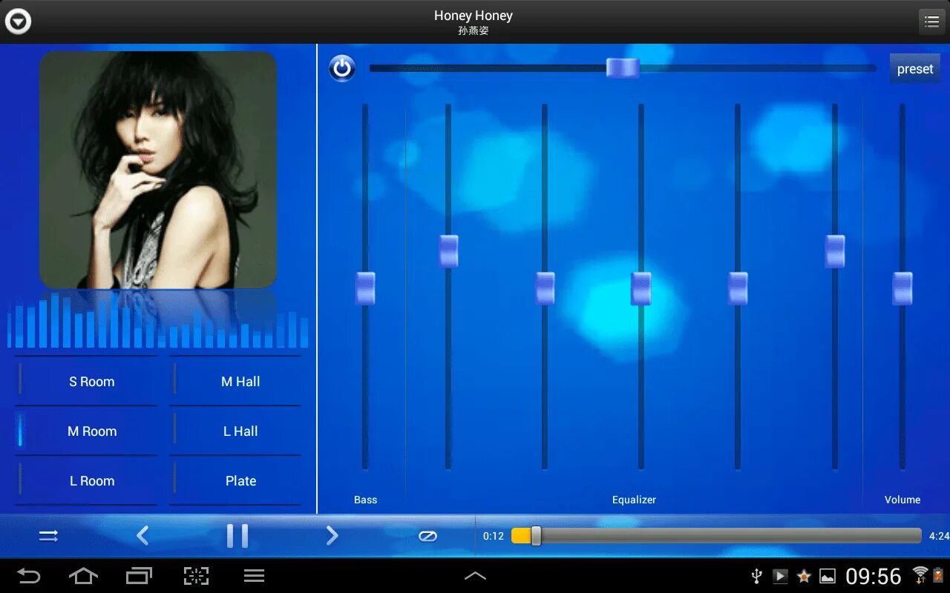The height and width of the screenshot is (593, 950).
Task: Select the L Hall reverb preset
Action: pos(235,431)
